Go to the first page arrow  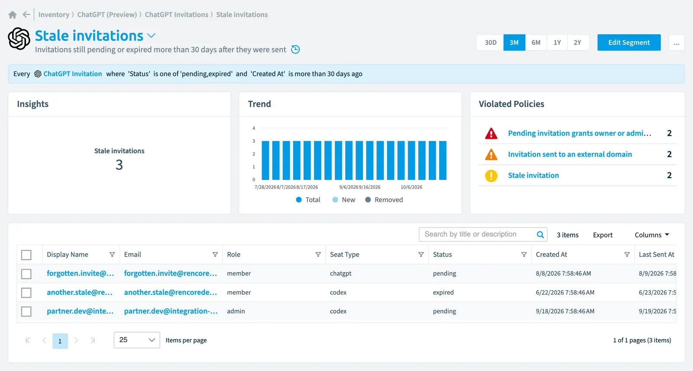tap(28, 340)
